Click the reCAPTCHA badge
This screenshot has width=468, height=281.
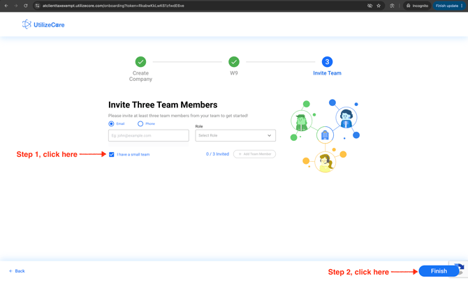coord(461,269)
